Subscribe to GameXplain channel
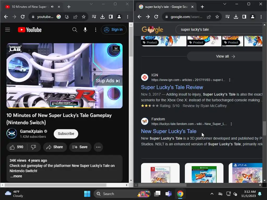This screenshot has height=200, width=267. tap(66, 134)
